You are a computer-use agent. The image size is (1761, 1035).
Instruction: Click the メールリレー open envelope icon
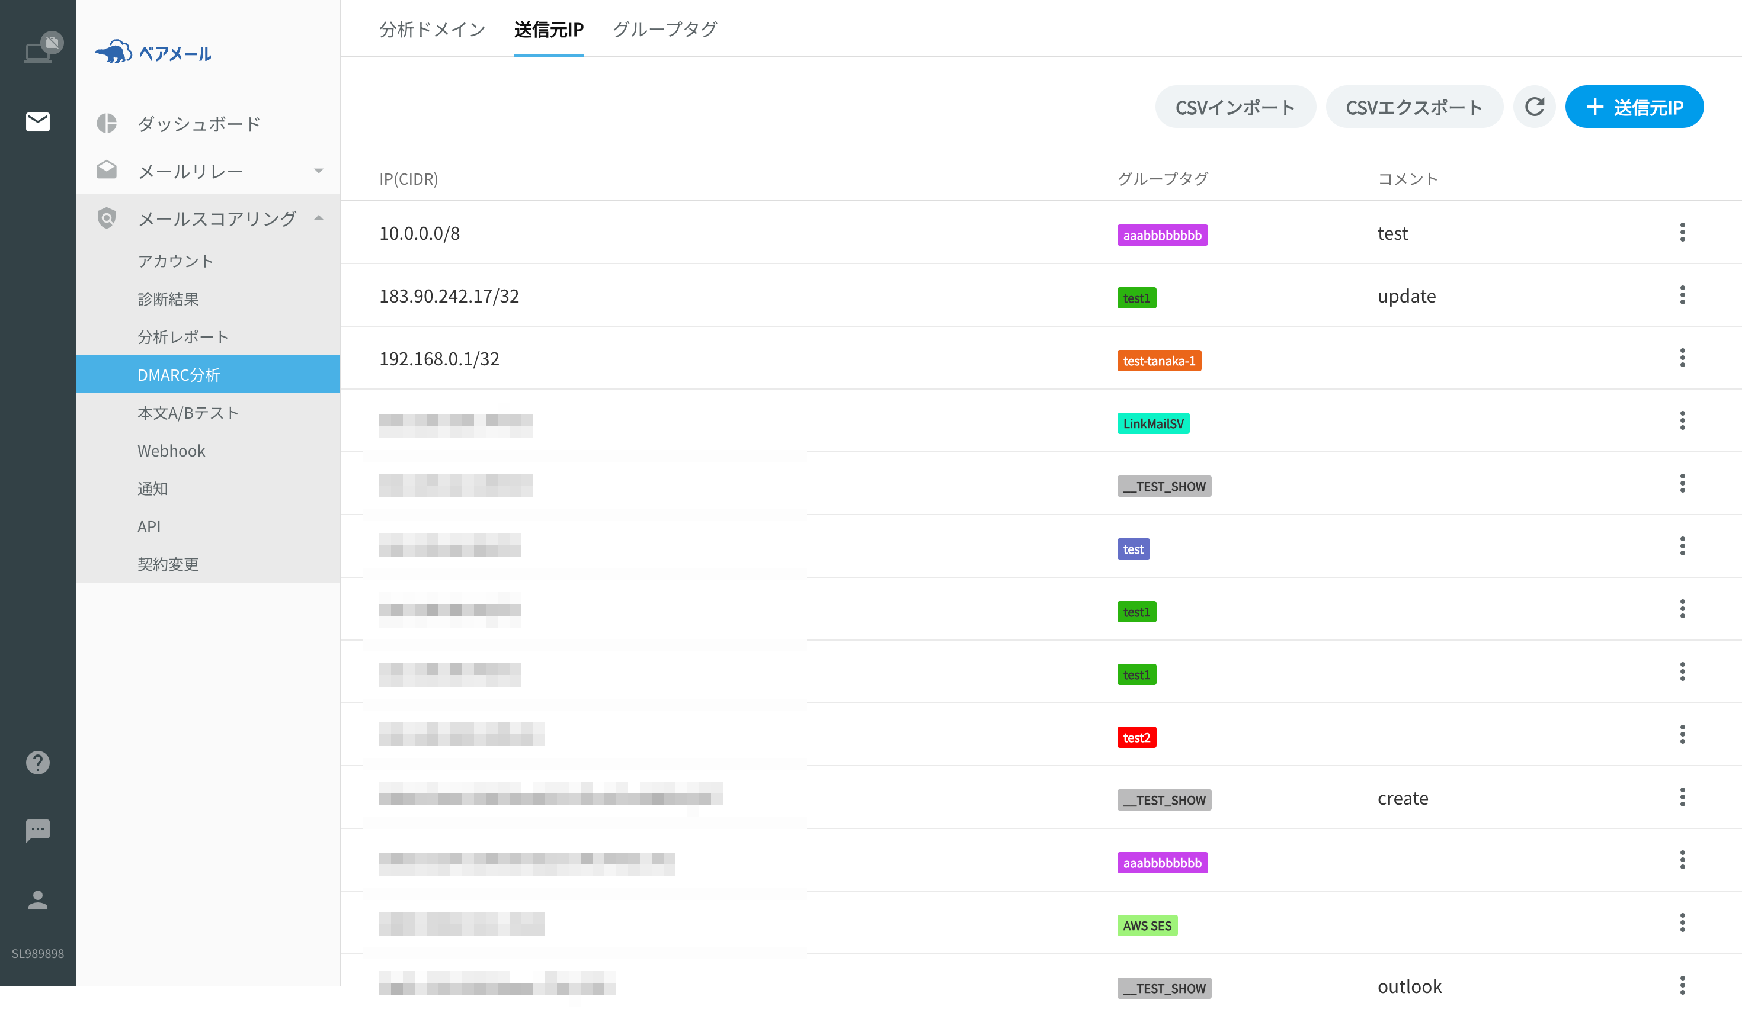[106, 171]
